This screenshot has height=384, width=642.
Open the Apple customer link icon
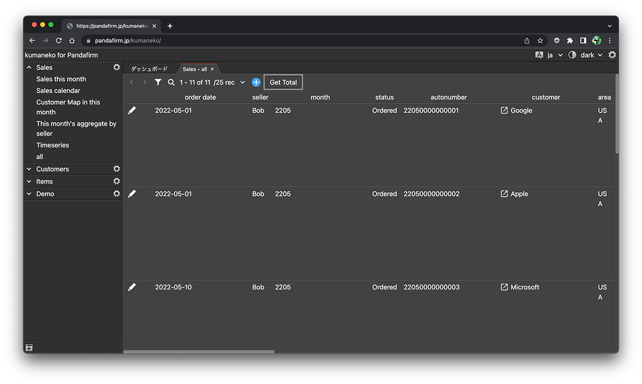[x=504, y=194]
